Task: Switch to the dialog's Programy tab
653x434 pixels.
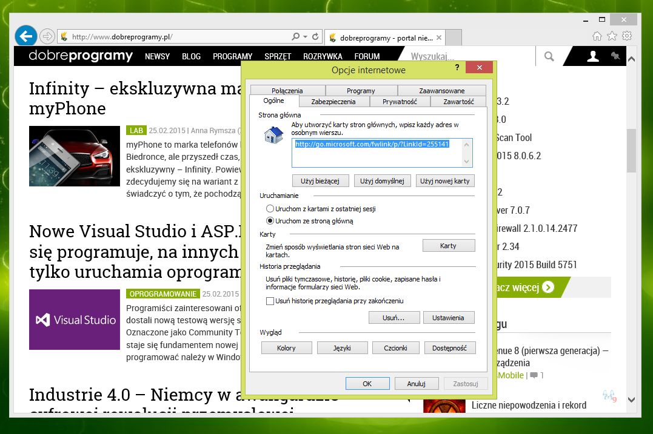Action: pyautogui.click(x=361, y=91)
